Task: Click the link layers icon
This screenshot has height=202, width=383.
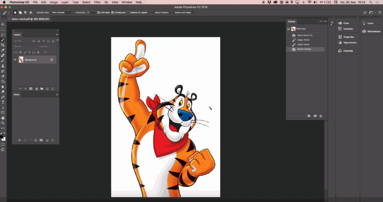Action: (20, 89)
